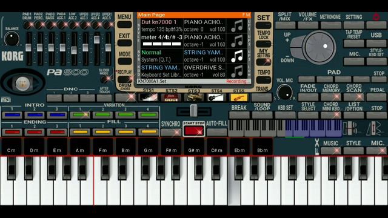The width and height of the screenshot is (388, 218).
Task: Trigger FILL 4 yellow button
Action: 149,132
